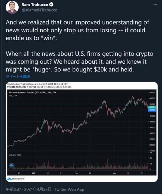Screen dimensions: 162x194
Task: Click the green 52281 price label
Action: click(152, 107)
